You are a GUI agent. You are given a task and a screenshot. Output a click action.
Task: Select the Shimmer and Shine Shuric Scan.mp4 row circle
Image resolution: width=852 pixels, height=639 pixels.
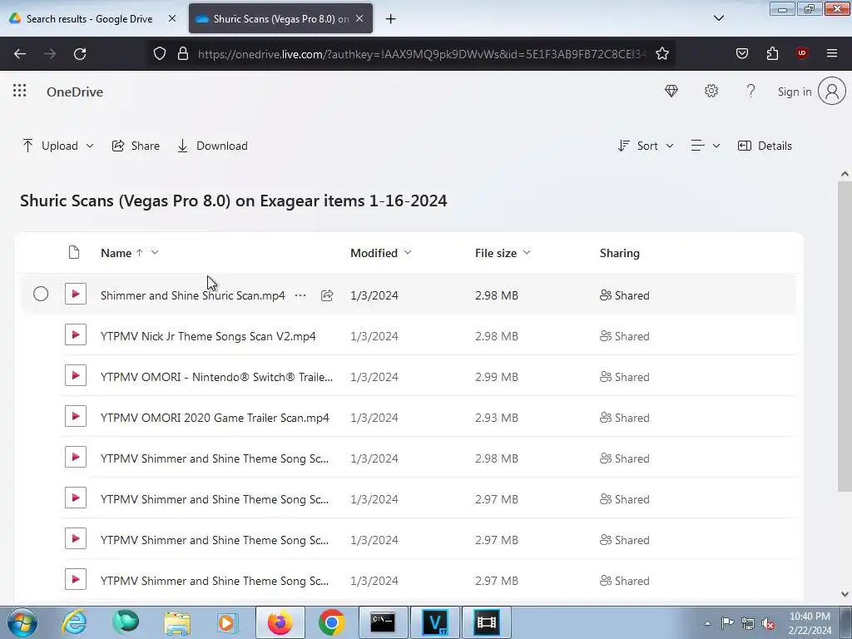click(41, 294)
